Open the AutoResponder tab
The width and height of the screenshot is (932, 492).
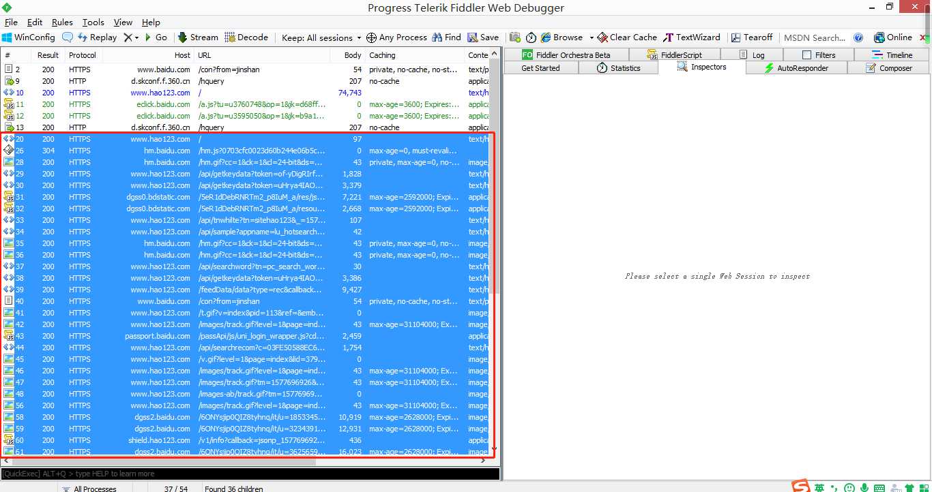(796, 68)
